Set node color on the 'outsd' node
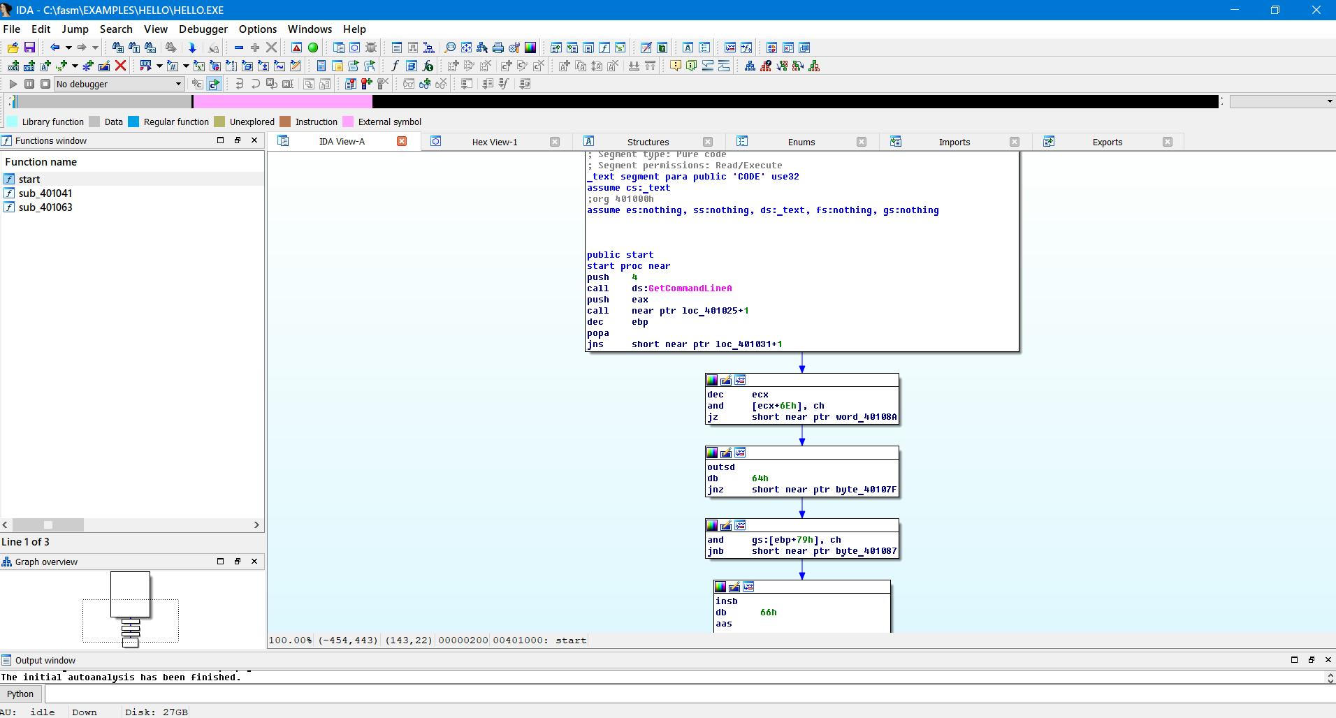Image resolution: width=1336 pixels, height=718 pixels. (712, 453)
